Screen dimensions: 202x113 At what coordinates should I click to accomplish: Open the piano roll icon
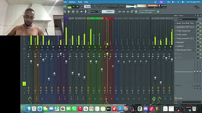coord(69,12)
